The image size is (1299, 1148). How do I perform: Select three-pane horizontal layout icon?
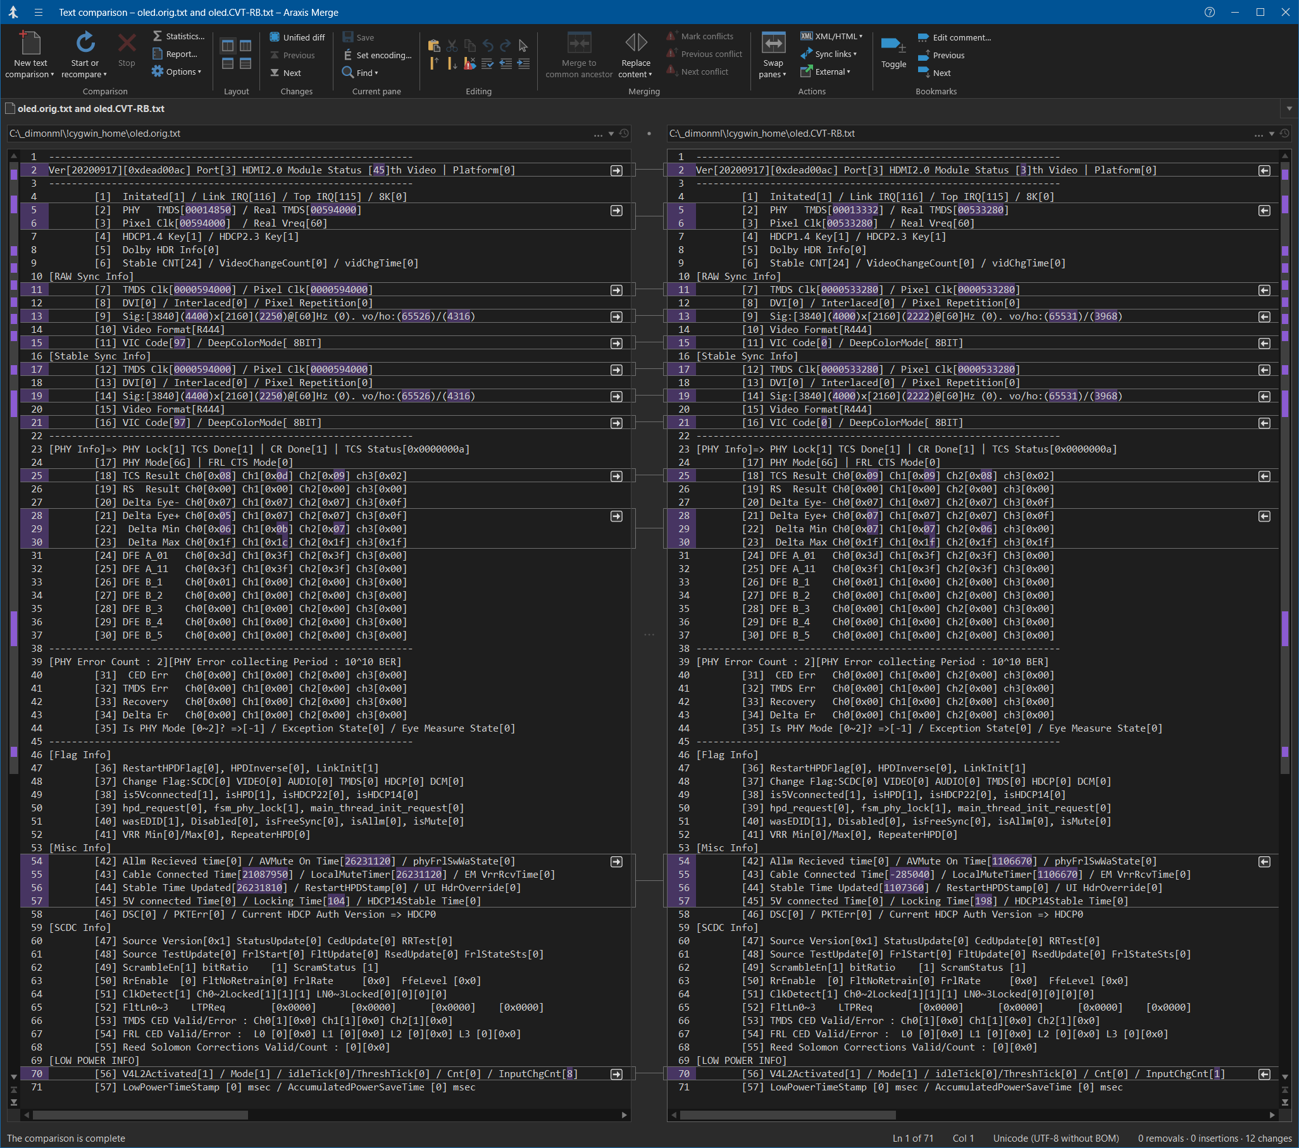[x=246, y=63]
